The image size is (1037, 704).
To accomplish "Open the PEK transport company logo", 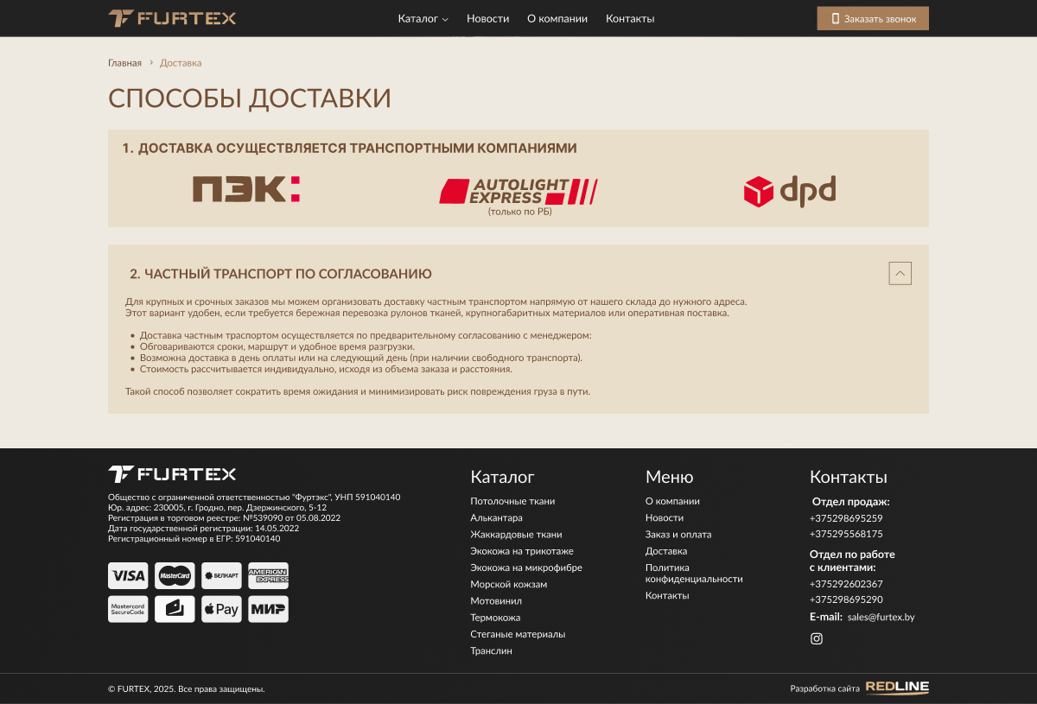I will click(245, 189).
